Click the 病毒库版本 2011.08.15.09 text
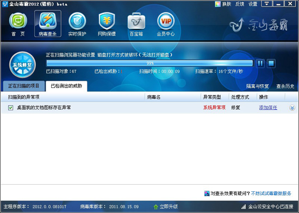This screenshot has height=213, width=299. click(109, 206)
